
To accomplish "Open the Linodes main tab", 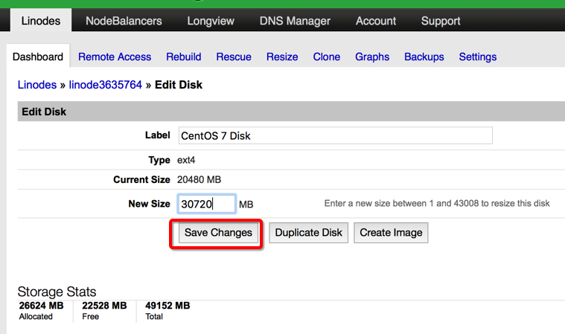I will 41,21.
